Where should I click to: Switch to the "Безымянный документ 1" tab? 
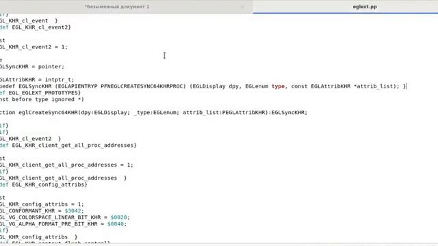tap(117, 7)
